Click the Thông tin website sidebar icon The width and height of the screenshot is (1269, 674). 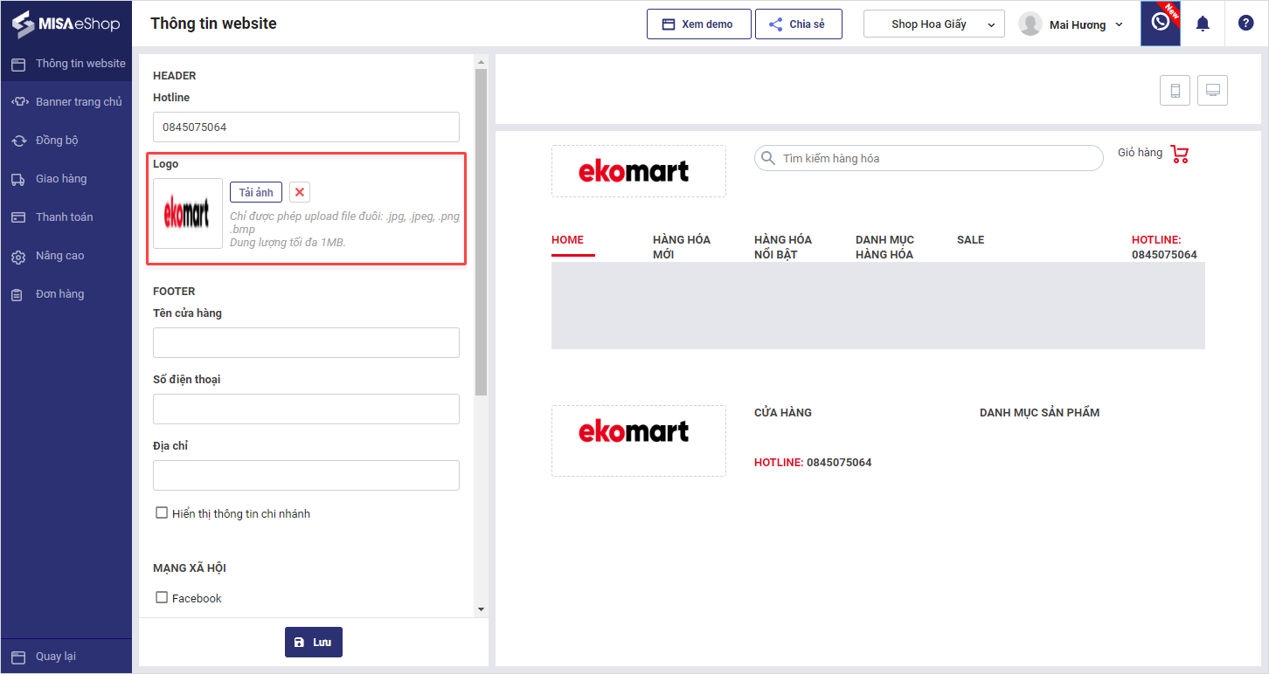click(18, 64)
